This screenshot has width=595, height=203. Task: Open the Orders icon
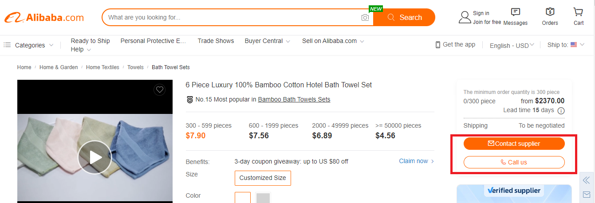(x=550, y=12)
